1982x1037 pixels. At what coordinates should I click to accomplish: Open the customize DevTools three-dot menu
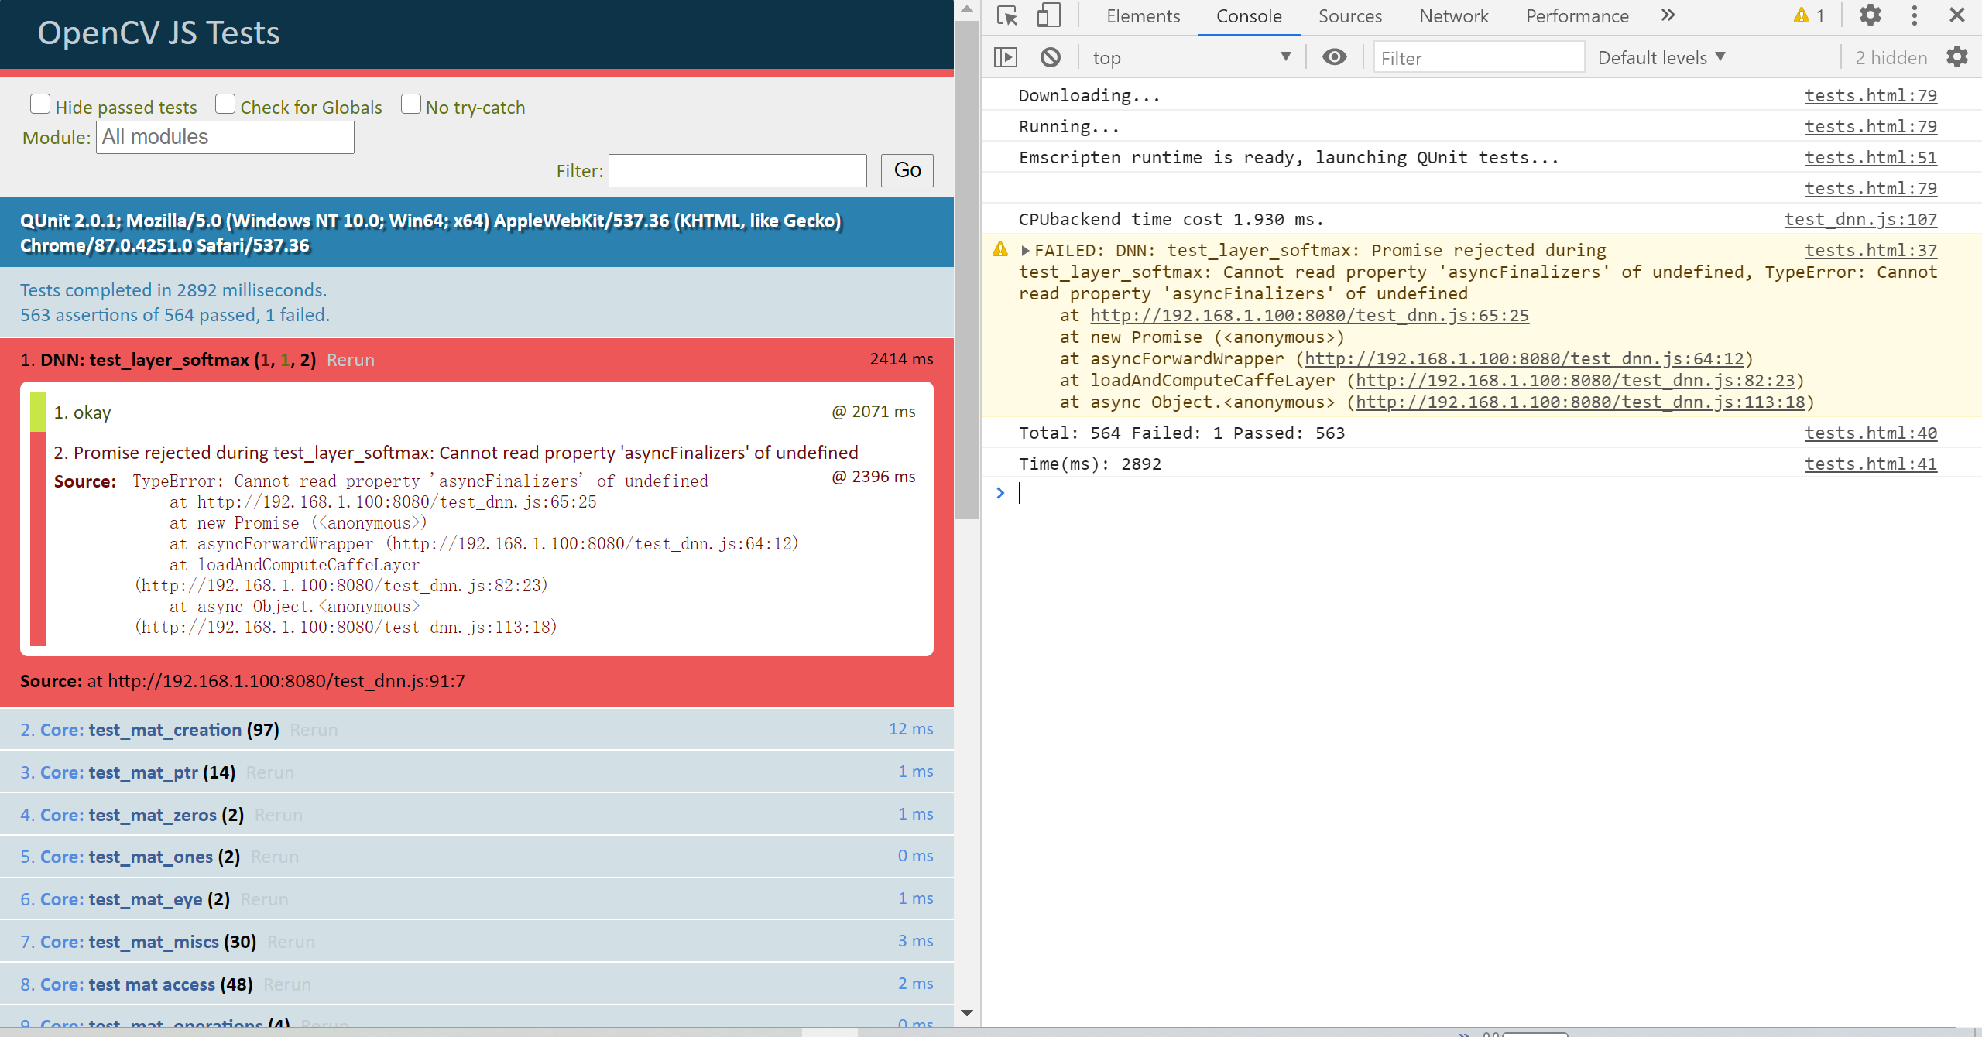tap(1914, 15)
